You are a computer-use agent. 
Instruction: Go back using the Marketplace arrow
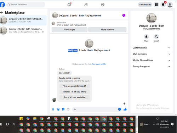pos(2,12)
